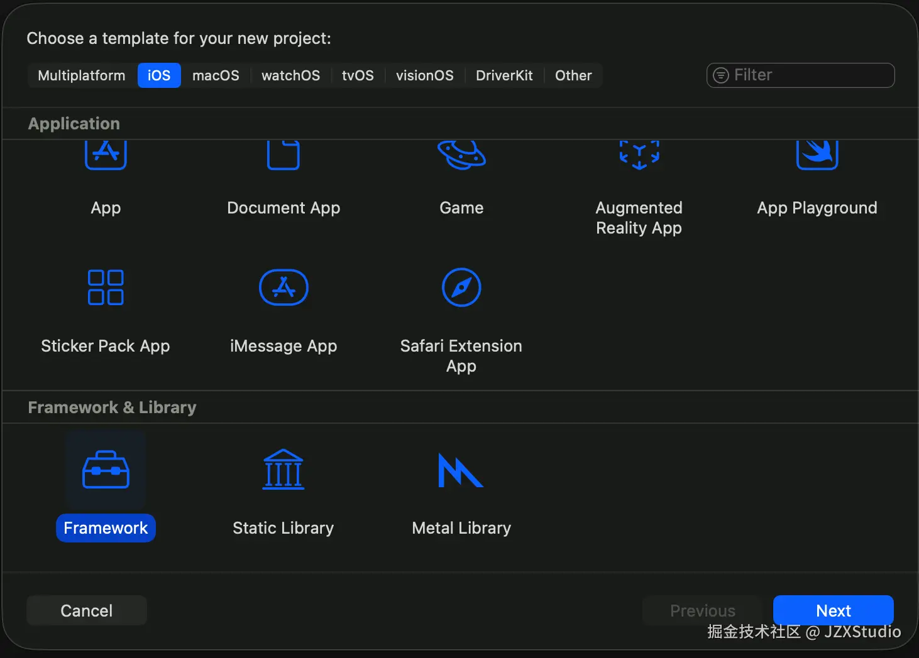Pick the Safari Extension compass icon
The width and height of the screenshot is (919, 658).
click(x=461, y=288)
